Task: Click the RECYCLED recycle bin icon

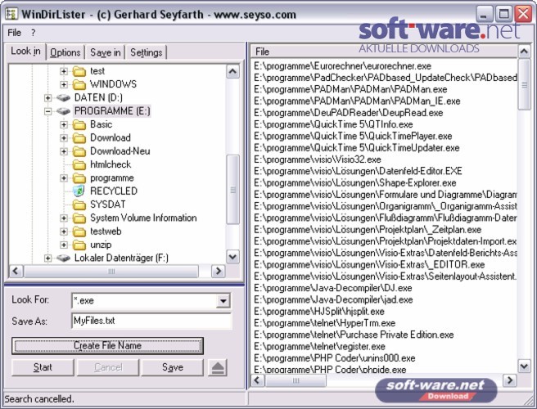Action: (79, 191)
